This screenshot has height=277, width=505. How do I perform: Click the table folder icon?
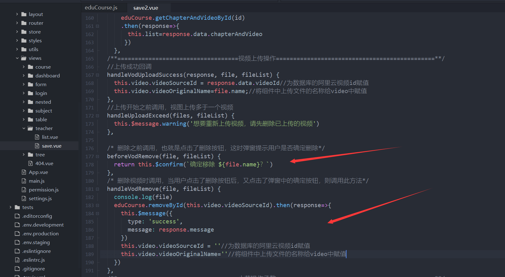30,119
